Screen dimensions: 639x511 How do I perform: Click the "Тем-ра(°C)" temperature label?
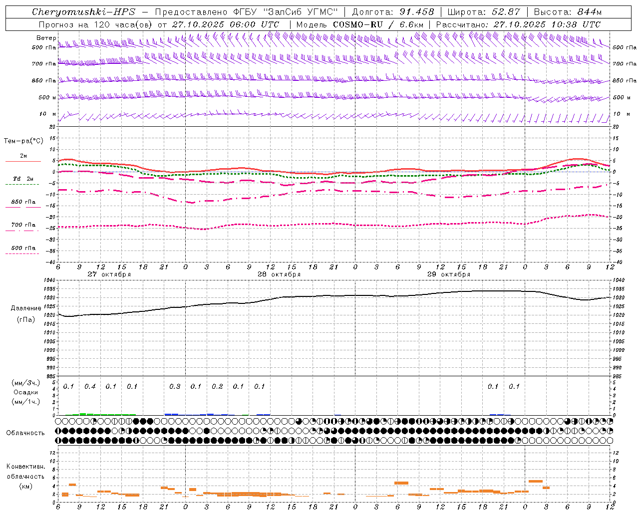point(23,141)
